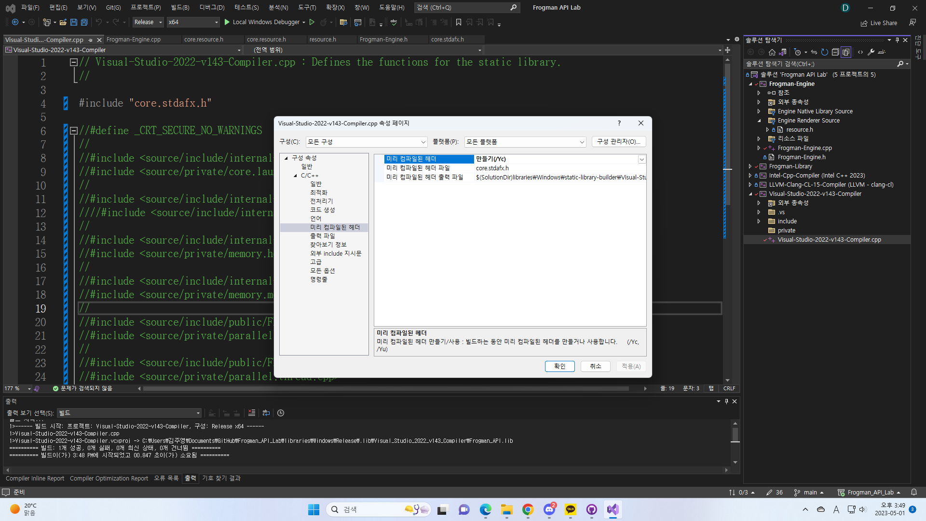Click main branch in status bar
The width and height of the screenshot is (926, 521).
tap(809, 492)
